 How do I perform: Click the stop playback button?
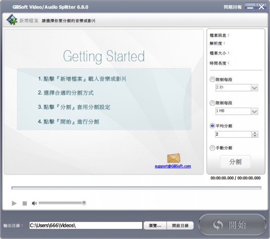tap(25, 203)
